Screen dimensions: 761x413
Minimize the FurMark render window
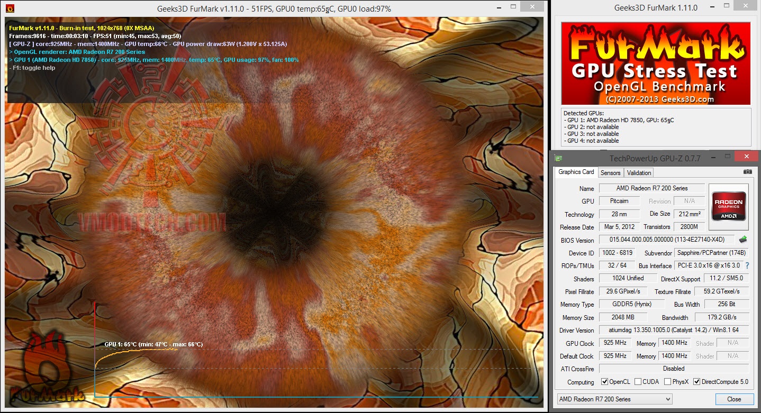coord(500,8)
